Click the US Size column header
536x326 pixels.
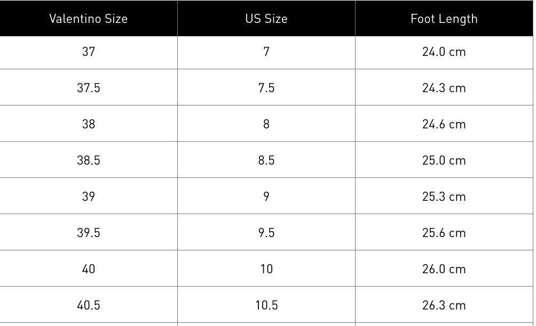[266, 19]
